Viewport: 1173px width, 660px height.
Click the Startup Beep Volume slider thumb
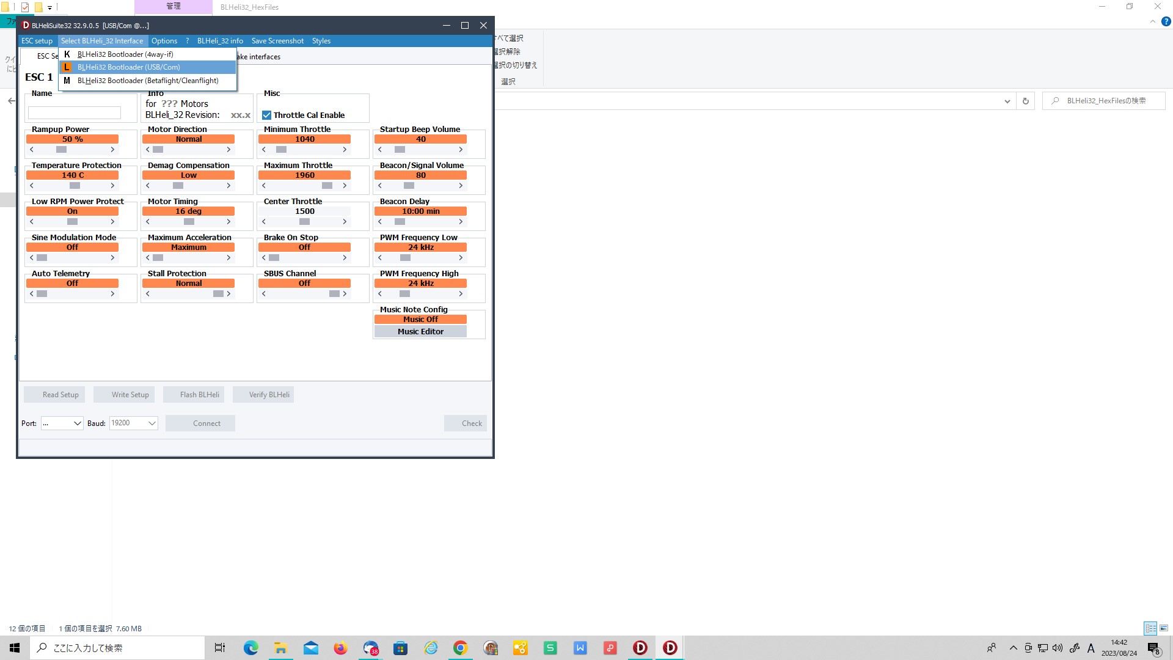tap(400, 150)
